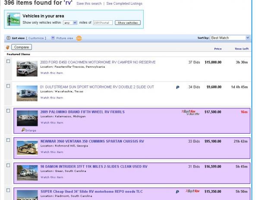Click the $95,100.00 price
The width and height of the screenshot is (259, 200).
pyautogui.click(x=213, y=141)
